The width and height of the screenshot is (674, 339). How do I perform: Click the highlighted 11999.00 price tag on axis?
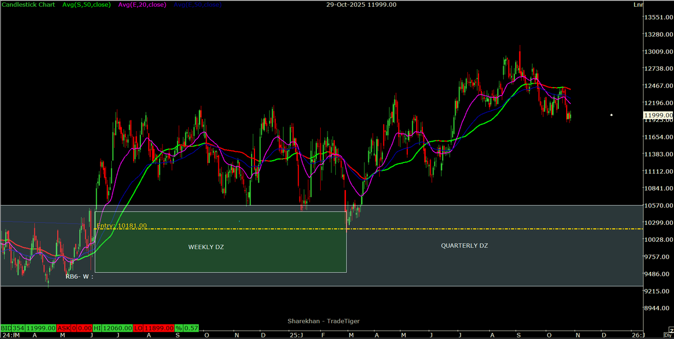click(658, 115)
